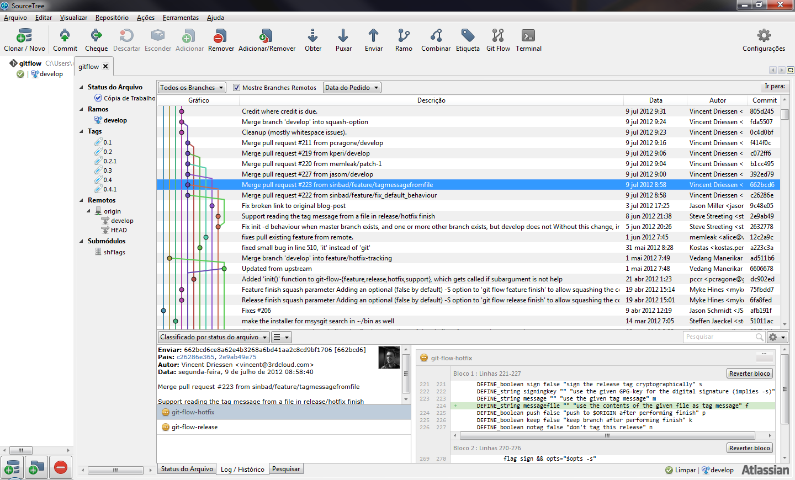The image size is (795, 480).
Task: Click the gear settings icon beside Pesquisar field
Action: tap(776, 337)
